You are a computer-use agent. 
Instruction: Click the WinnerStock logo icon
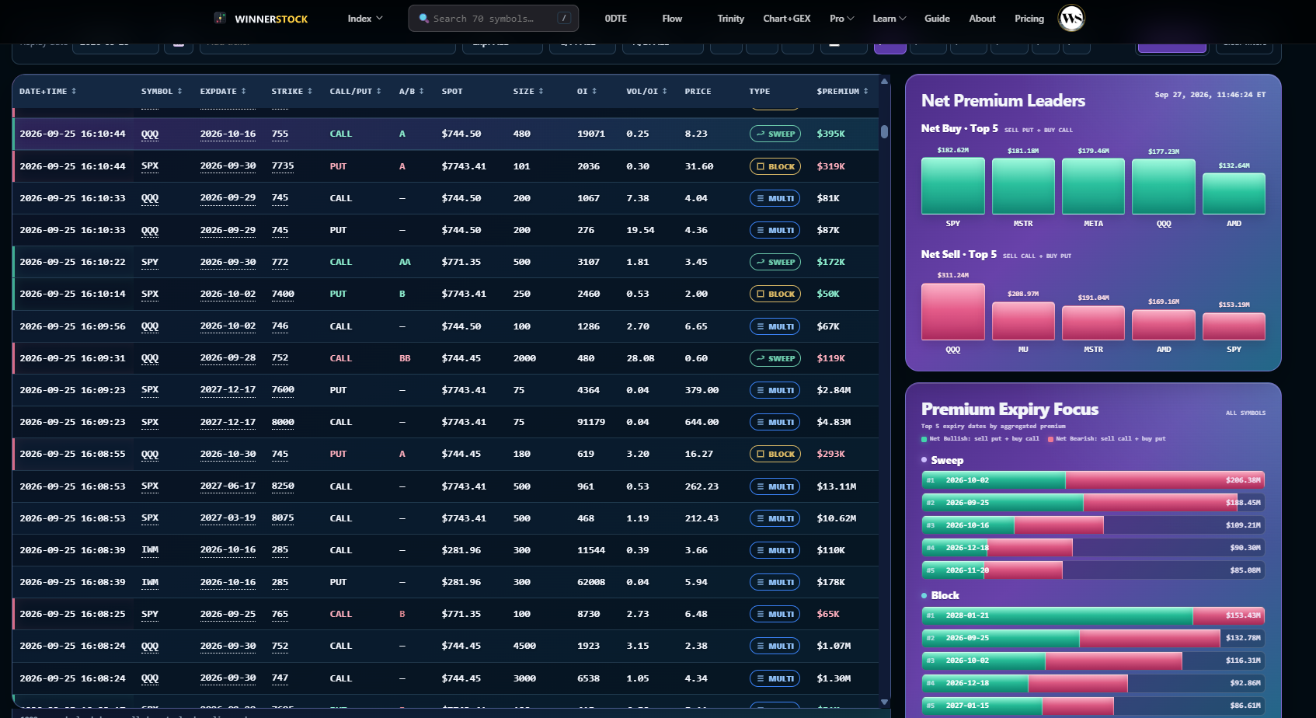pos(220,18)
